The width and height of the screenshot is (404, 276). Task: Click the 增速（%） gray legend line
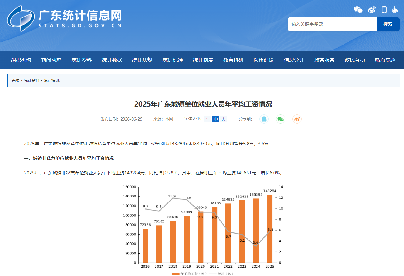(x=212, y=274)
